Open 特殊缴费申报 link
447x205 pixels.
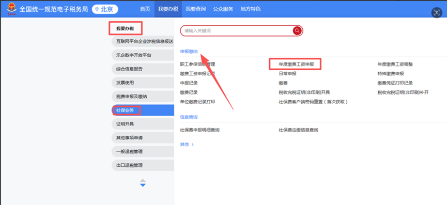(x=391, y=74)
